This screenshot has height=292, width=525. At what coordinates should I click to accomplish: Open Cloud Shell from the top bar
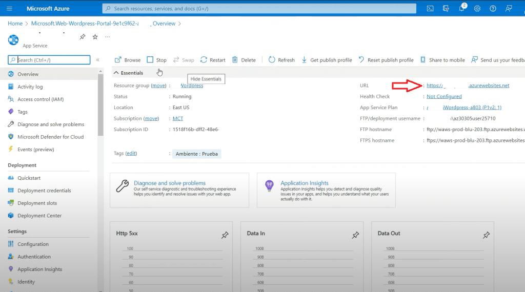(430, 8)
